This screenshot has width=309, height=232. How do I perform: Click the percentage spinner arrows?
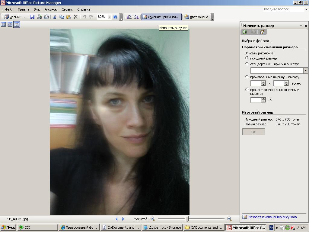pos(263,100)
